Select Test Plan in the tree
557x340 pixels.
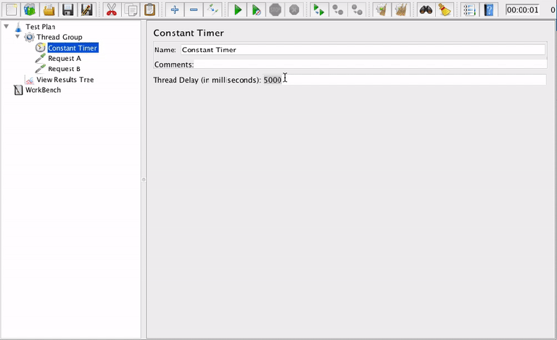[40, 27]
